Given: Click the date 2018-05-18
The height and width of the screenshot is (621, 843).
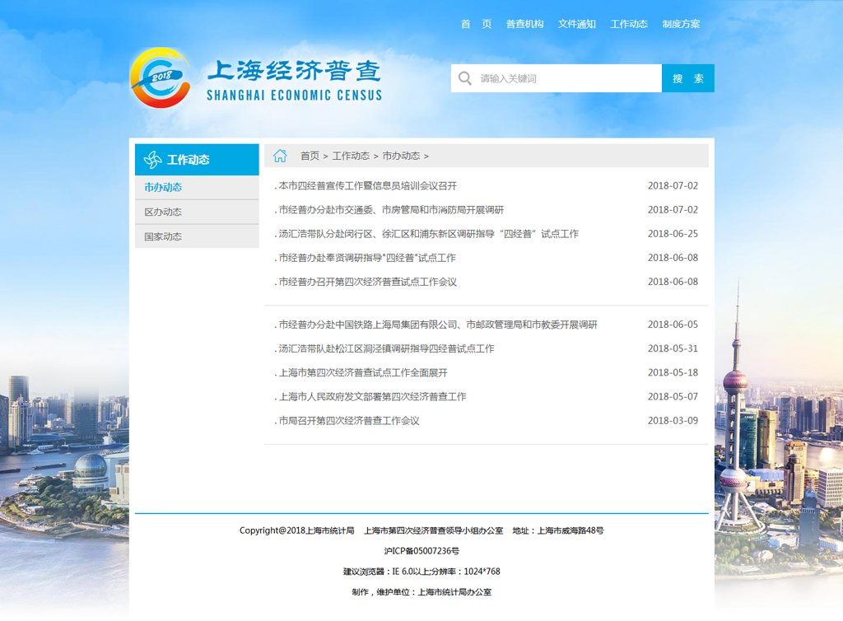Looking at the screenshot, I should point(673,372).
